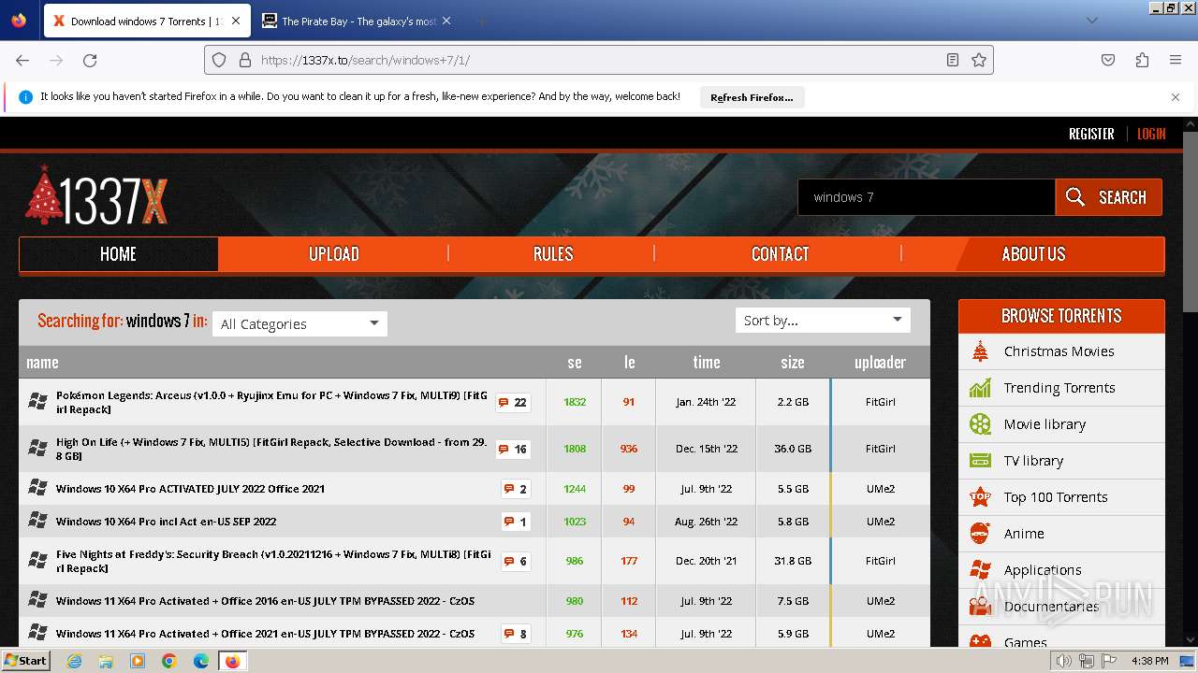Close The Pirate Bay tab
The height and width of the screenshot is (673, 1198).
click(446, 21)
